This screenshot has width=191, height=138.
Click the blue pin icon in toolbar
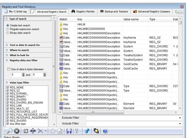87,131
